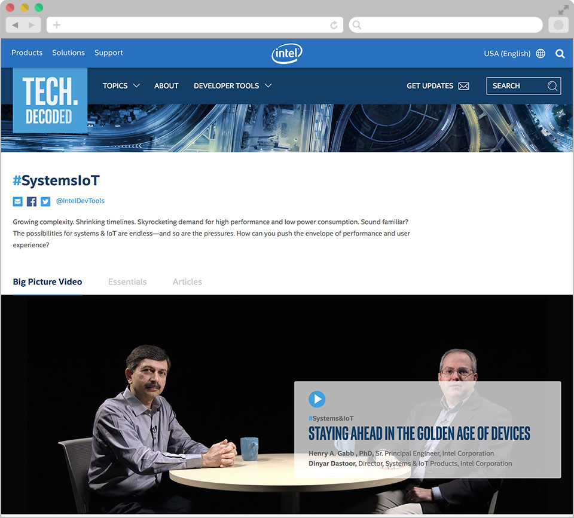Click the fullscreen arrows icon
574x518 pixels.
click(x=563, y=10)
